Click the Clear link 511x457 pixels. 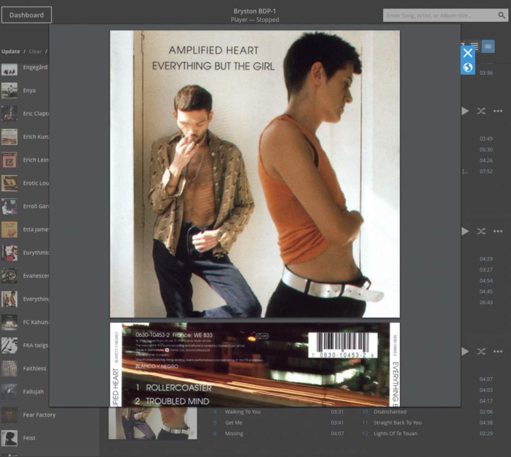click(x=35, y=52)
